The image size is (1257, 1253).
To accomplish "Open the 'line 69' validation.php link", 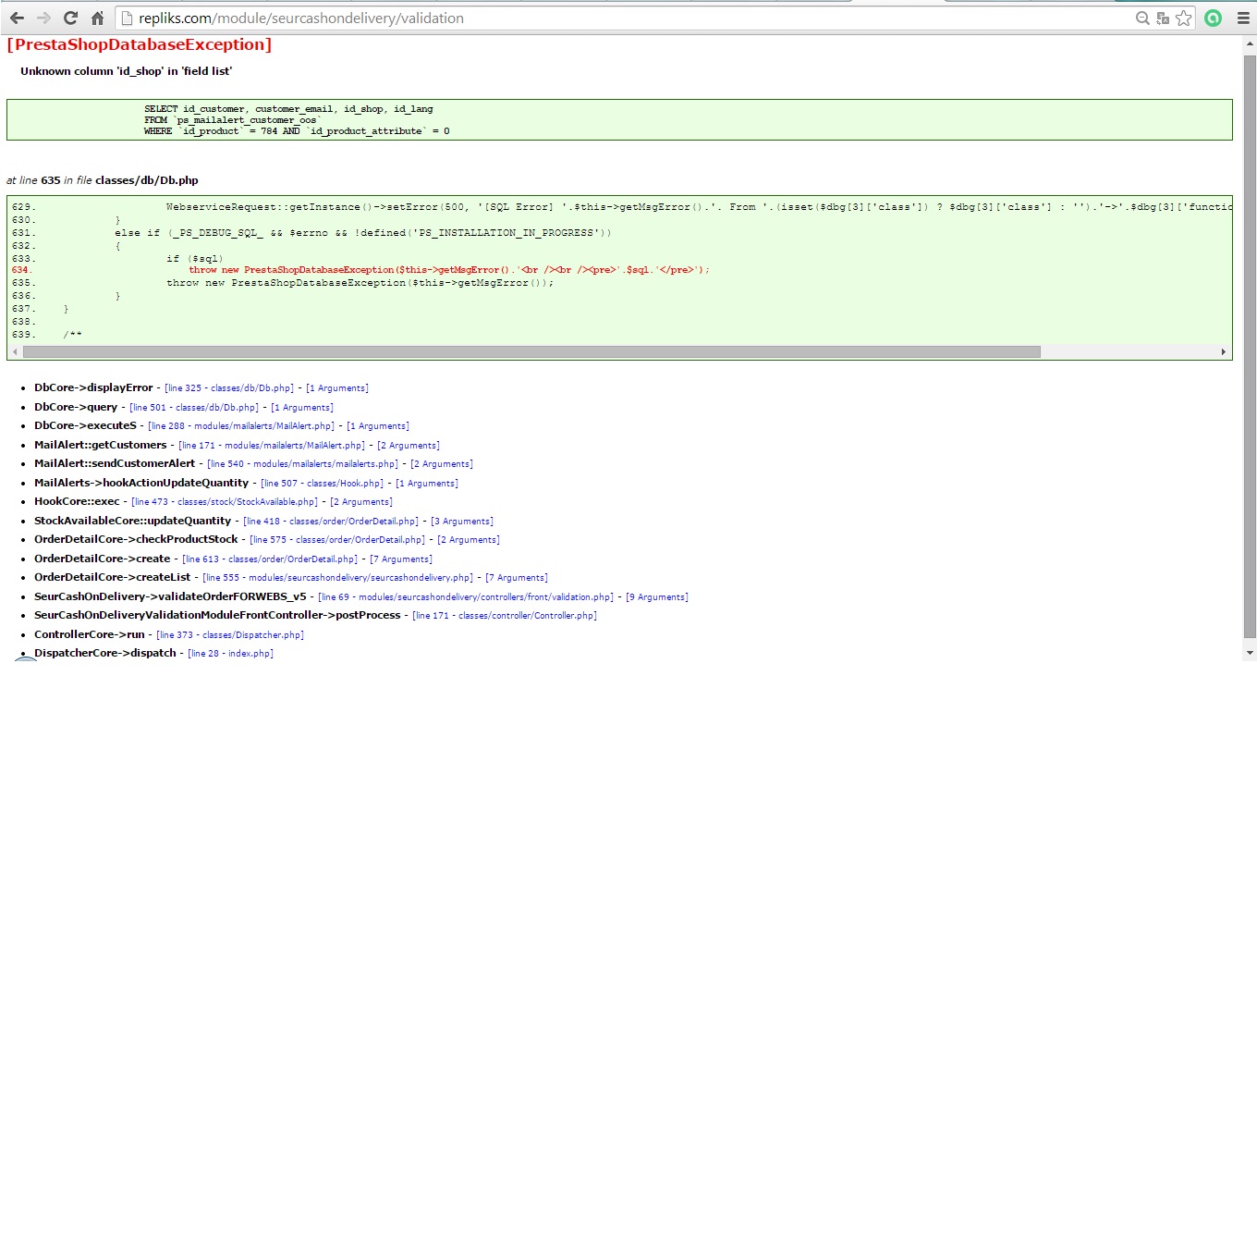I will (466, 597).
